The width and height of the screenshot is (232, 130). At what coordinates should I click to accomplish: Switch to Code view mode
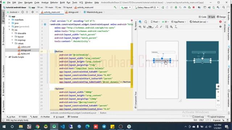tap(202, 17)
